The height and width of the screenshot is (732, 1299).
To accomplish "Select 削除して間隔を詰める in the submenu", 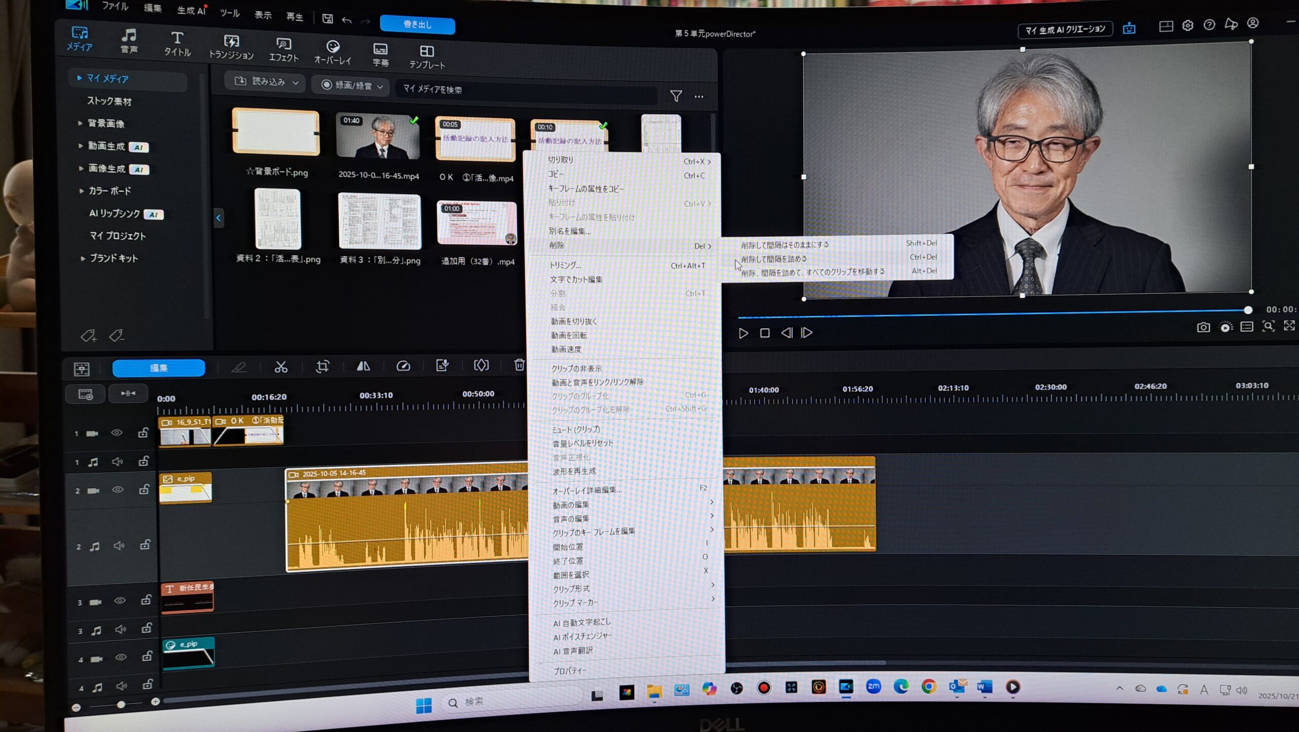I will (x=774, y=259).
